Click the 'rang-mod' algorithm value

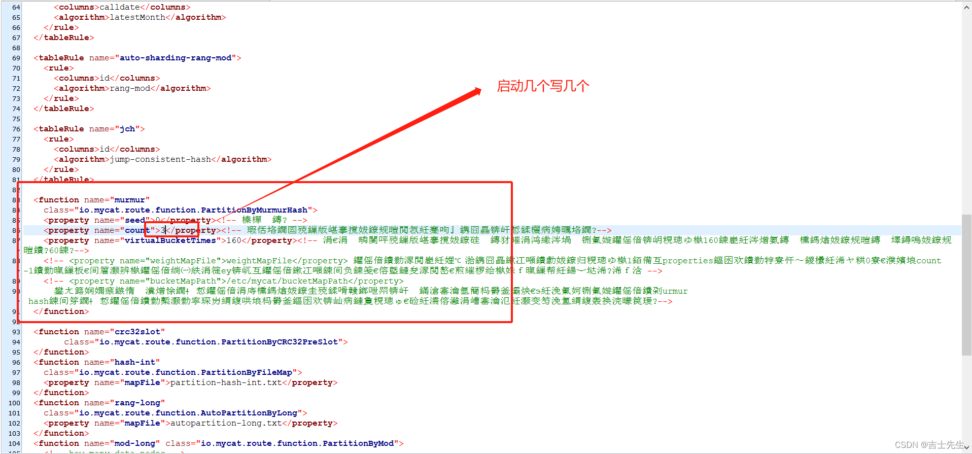click(x=130, y=88)
